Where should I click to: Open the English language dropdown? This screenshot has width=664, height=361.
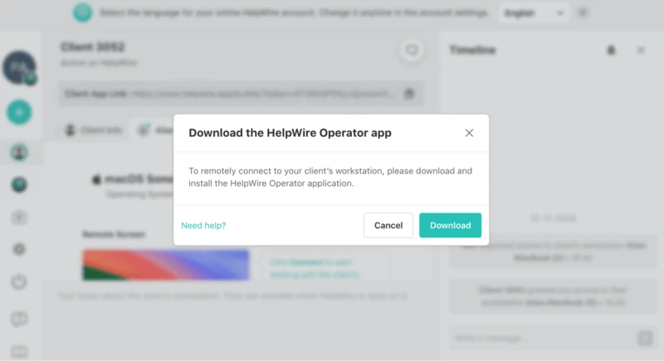pyautogui.click(x=534, y=13)
